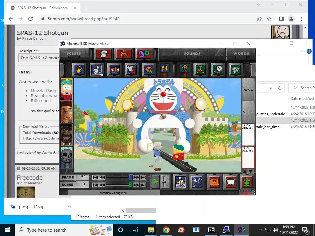Click the Undo/Redo penguin button
This screenshot has height=236, width=315.
(180, 182)
